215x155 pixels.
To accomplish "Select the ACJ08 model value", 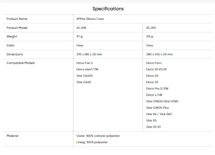I will coord(81,28).
